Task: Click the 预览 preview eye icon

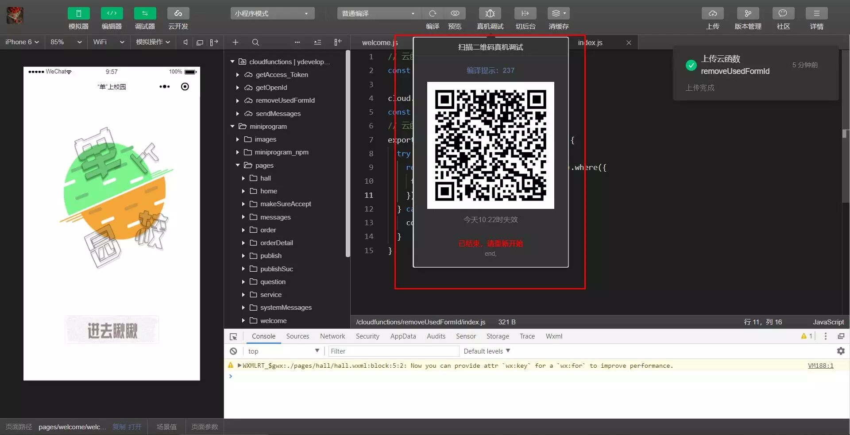Action: (455, 13)
